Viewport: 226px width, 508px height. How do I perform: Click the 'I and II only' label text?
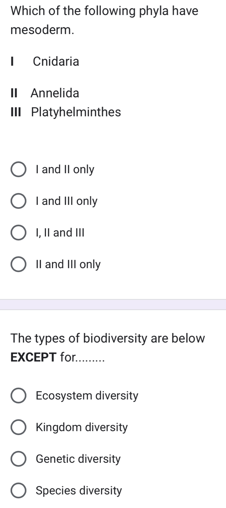pyautogui.click(x=64, y=170)
